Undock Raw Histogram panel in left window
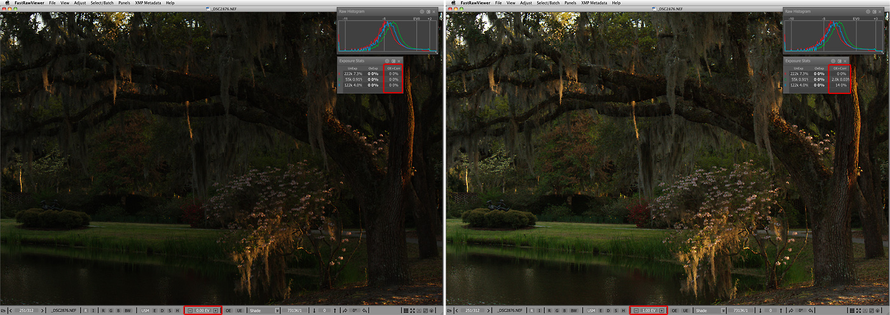The height and width of the screenshot is (315, 890). (428, 11)
